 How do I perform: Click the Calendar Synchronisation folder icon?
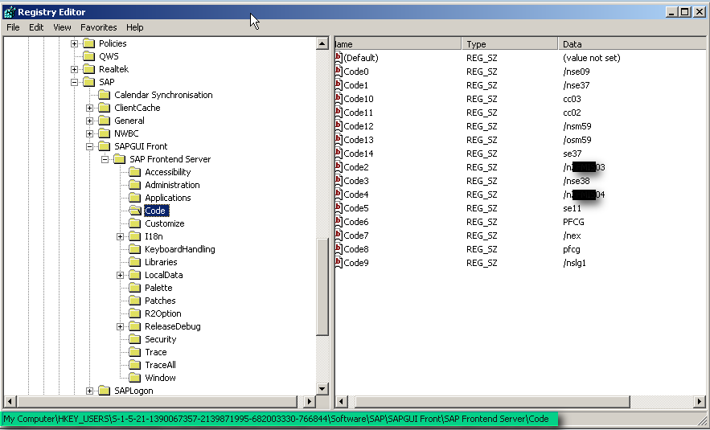click(105, 95)
